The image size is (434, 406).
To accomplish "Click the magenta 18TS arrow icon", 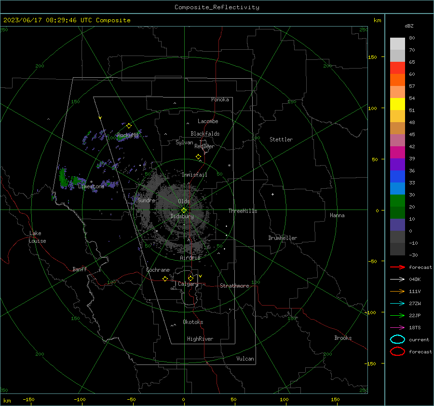I will pos(397,328).
